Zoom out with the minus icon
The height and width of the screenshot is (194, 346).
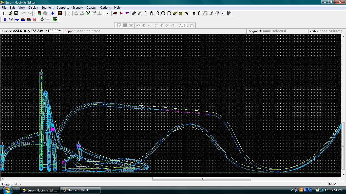[x=48, y=19]
